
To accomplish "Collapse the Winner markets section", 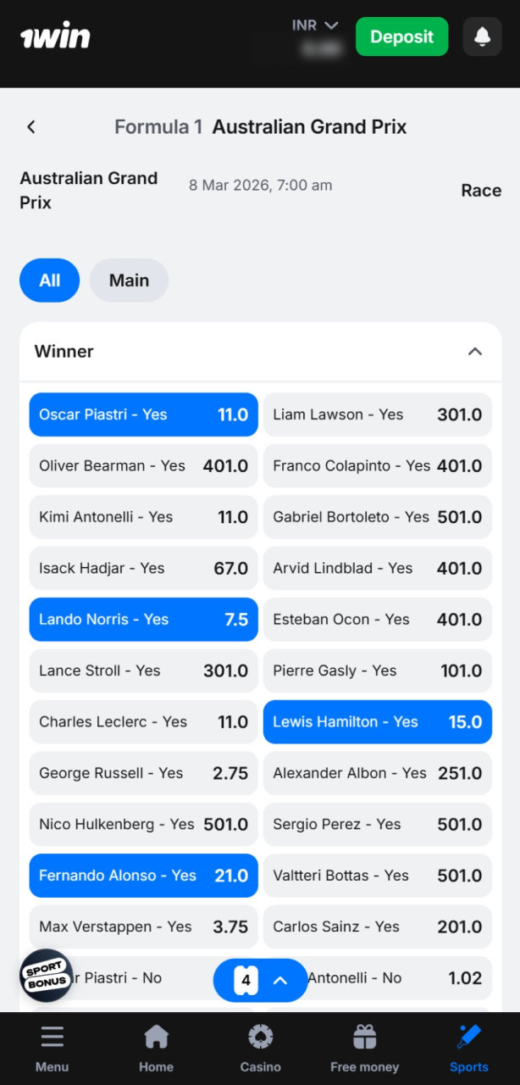I will 475,350.
